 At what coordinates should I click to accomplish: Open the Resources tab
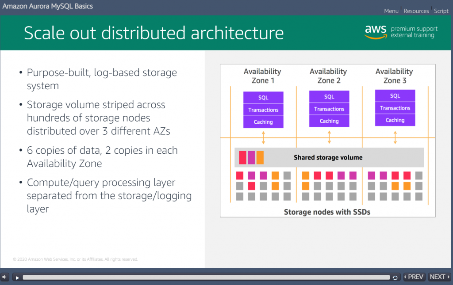point(416,11)
